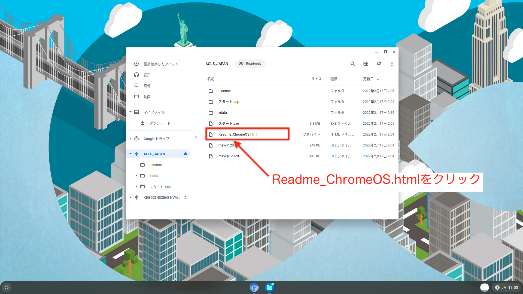Maximize the Files window
Viewport: 523px width, 294px height.
385,52
